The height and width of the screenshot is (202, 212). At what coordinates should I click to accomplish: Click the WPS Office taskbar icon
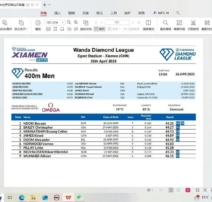pyautogui.click(x=68, y=198)
